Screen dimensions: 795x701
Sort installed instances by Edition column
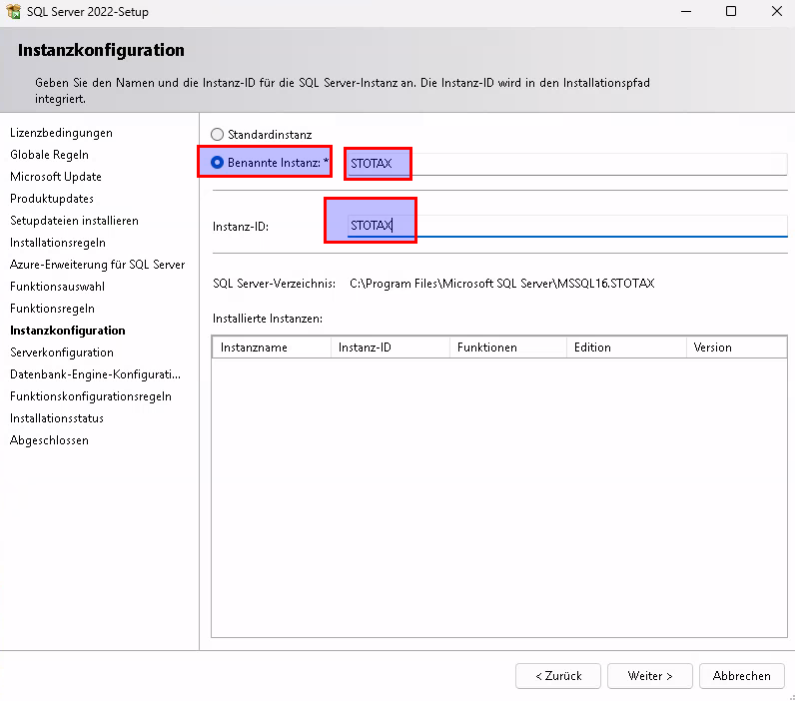pyautogui.click(x=625, y=348)
